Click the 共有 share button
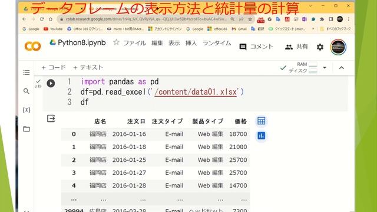This screenshot has width=377, height=212. pos(296,47)
